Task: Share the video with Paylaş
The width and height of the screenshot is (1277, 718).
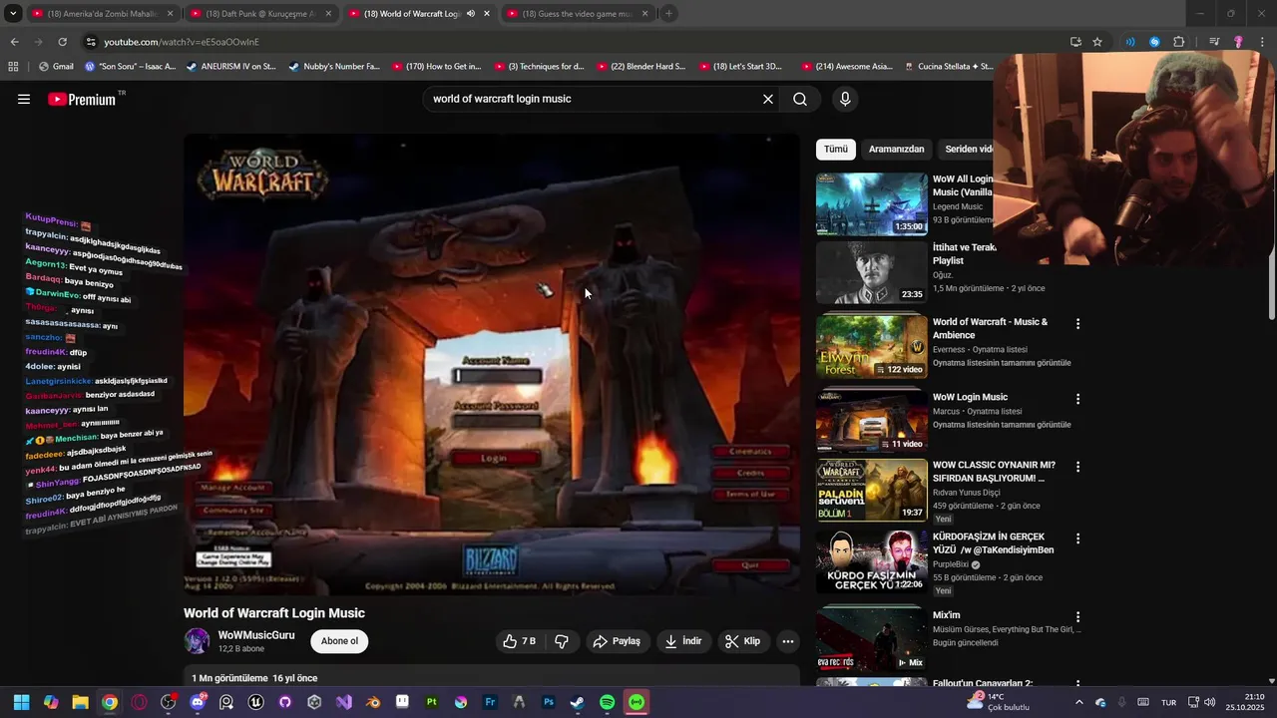Action: click(x=617, y=641)
